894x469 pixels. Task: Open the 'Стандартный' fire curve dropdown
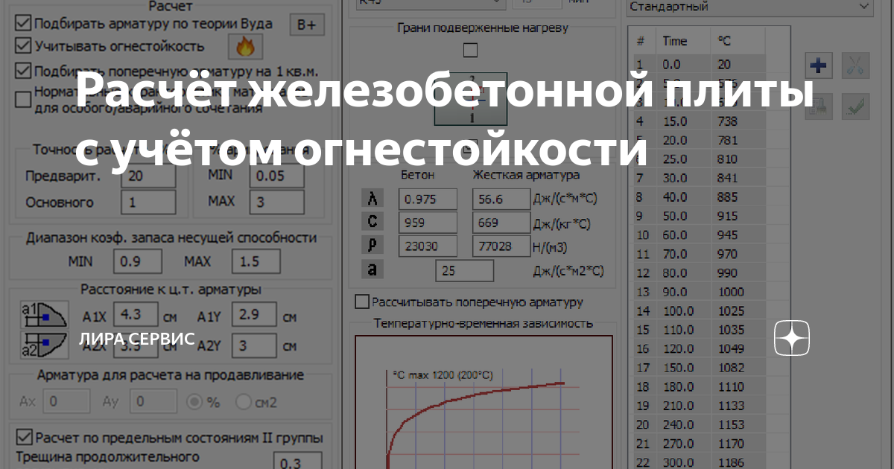click(x=749, y=7)
